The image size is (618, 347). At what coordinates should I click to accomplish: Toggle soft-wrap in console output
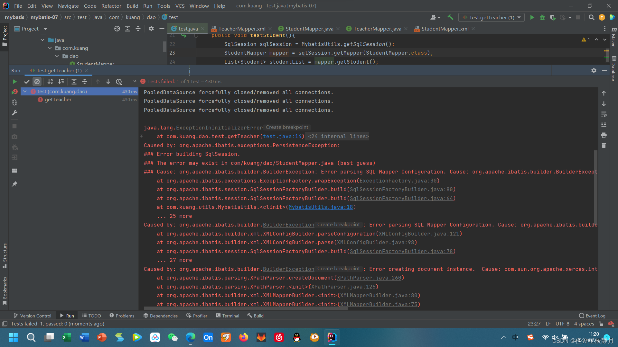(x=604, y=114)
